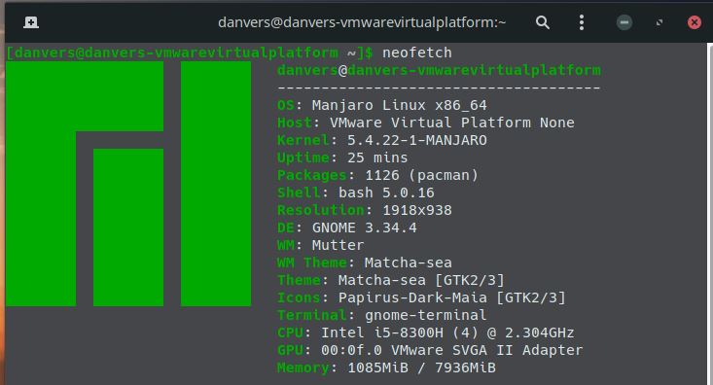Viewport: 713px width, 385px height.
Task: Open the terminal search tool
Action: (x=543, y=22)
